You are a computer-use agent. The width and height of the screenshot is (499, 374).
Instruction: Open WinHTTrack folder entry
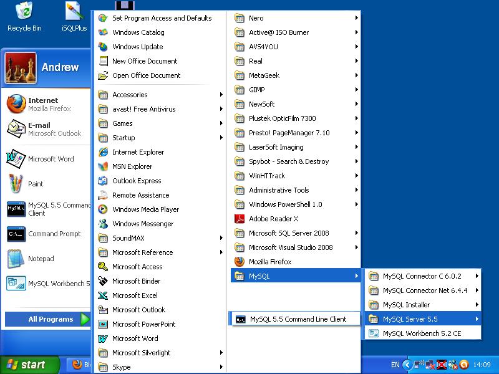[x=296, y=176]
